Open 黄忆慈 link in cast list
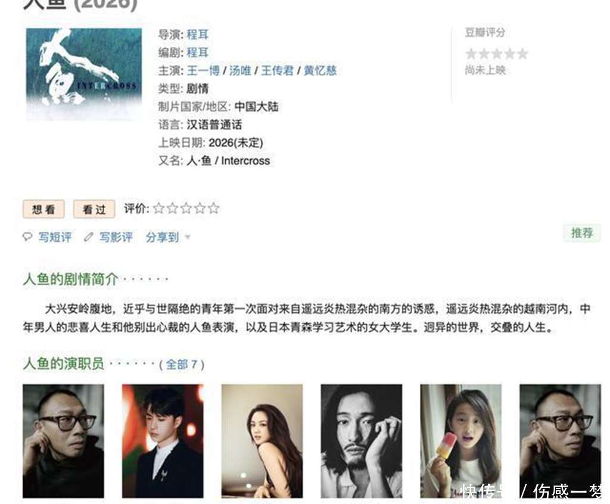 click(x=320, y=70)
